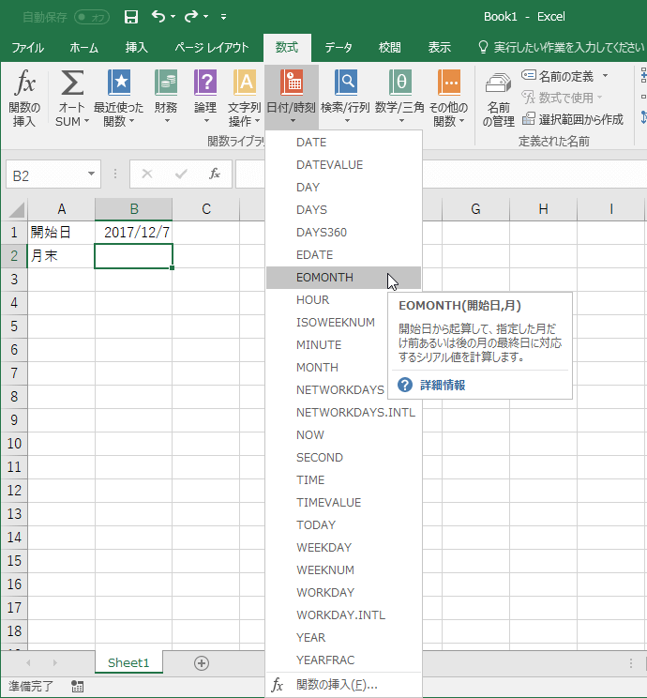Click Create from Selection (選択範囲から作成)
The height and width of the screenshot is (698, 647).
pos(573,119)
